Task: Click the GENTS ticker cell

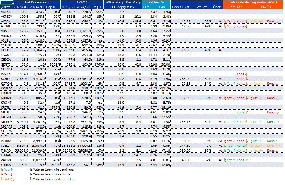Action: [6, 64]
